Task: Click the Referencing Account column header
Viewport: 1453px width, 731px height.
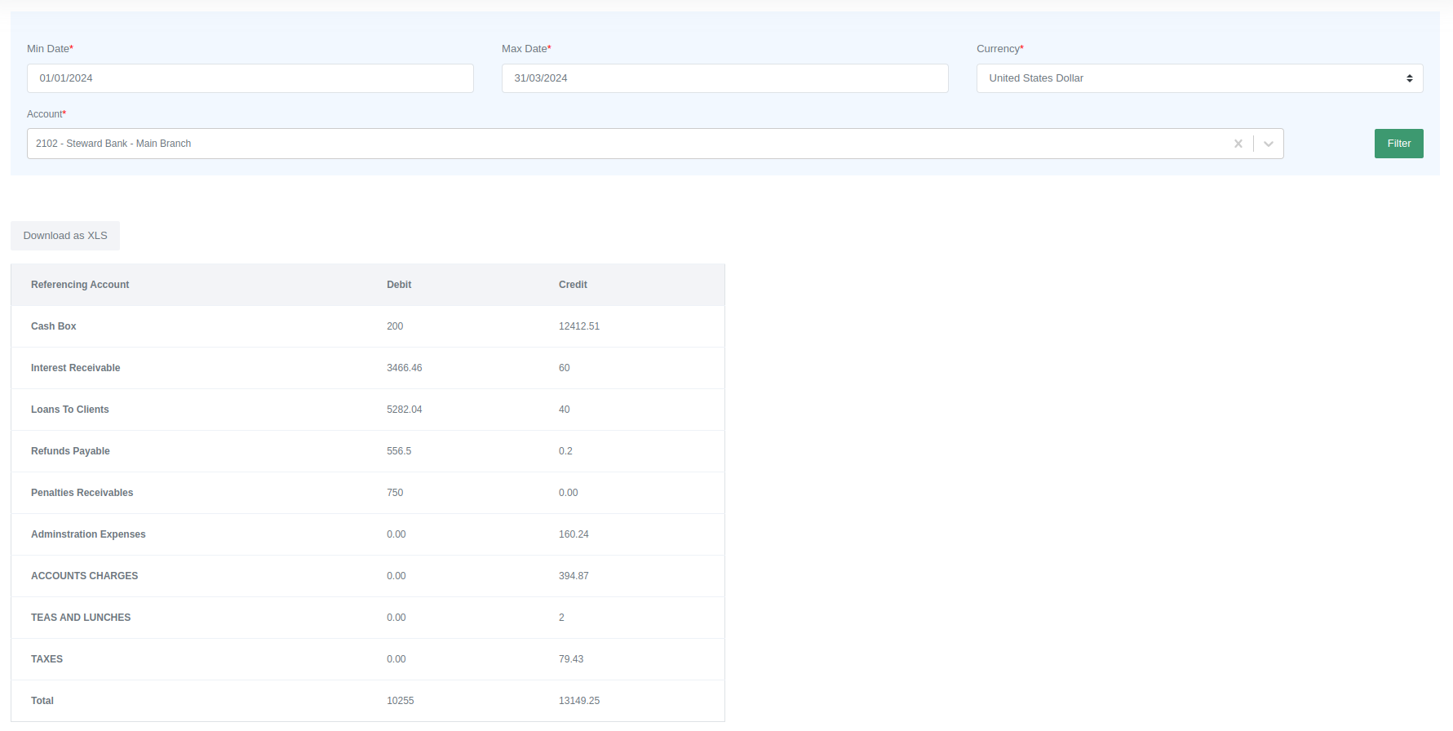Action: tap(80, 285)
